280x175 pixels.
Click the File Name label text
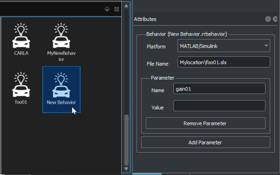pyautogui.click(x=157, y=64)
